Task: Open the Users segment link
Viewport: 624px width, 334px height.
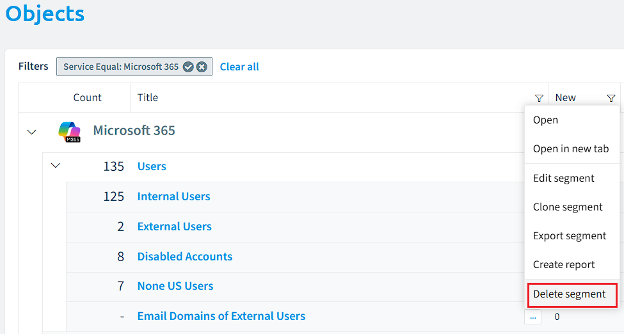Action: pos(152,166)
